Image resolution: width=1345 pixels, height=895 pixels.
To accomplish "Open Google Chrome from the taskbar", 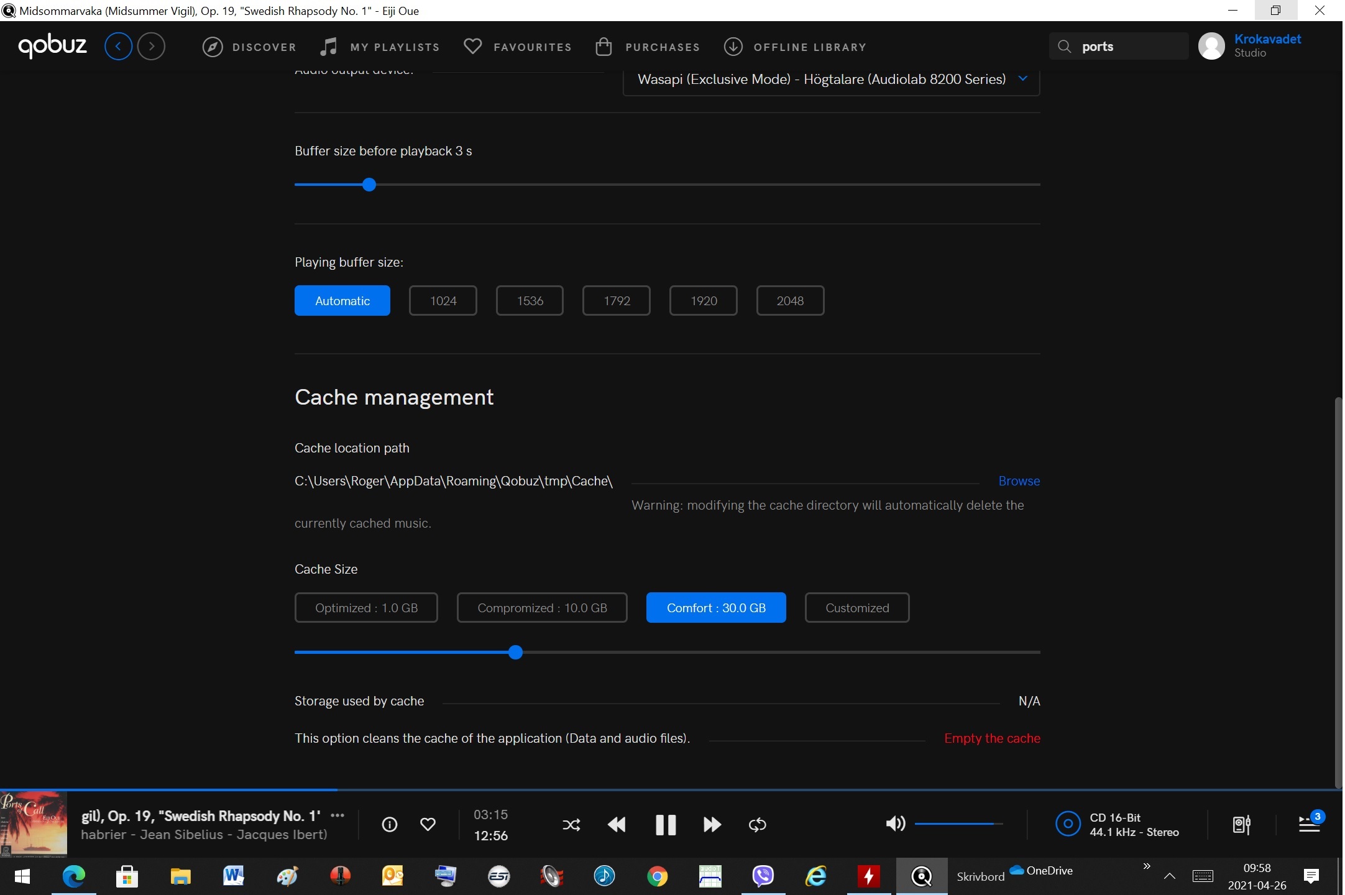I will coord(657,876).
